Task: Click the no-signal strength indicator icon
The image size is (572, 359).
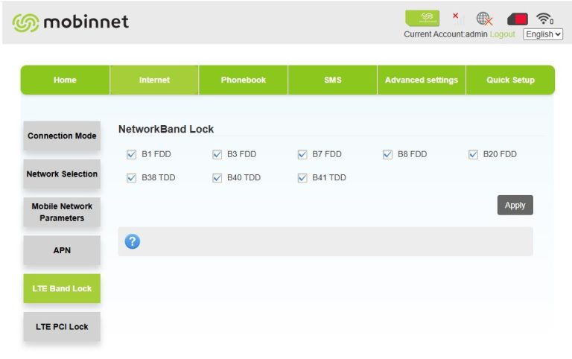Action: (x=457, y=19)
